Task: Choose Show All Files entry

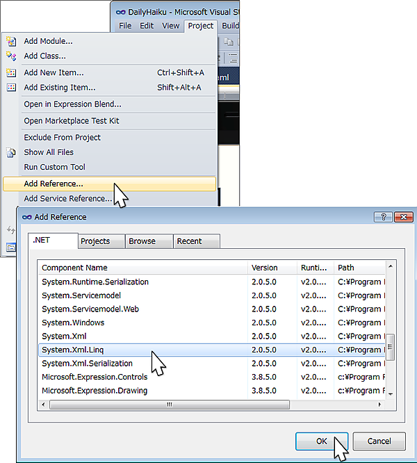Action: [110, 152]
